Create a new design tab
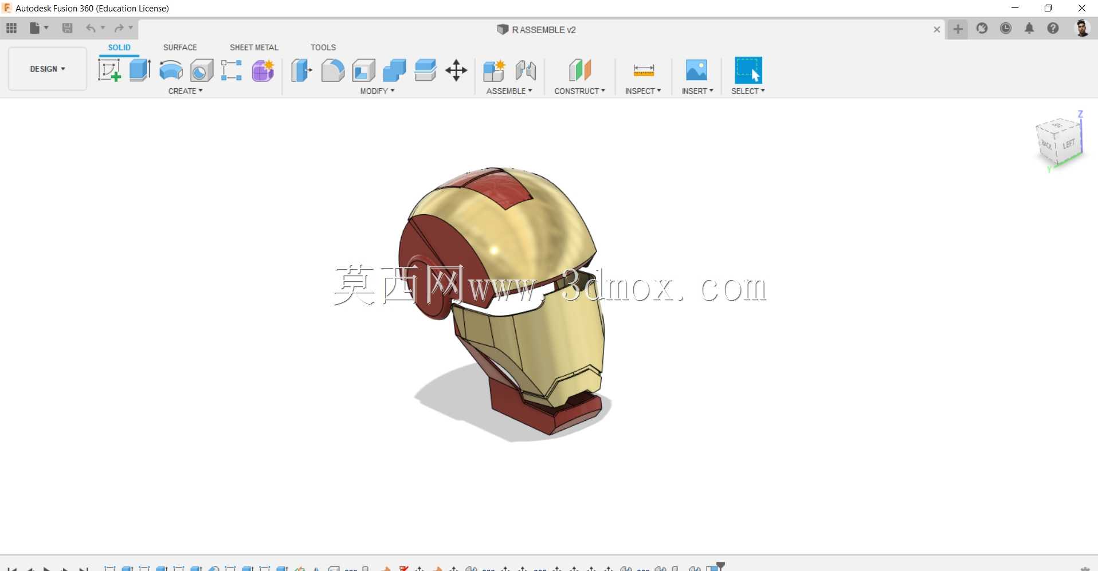The image size is (1098, 571). click(x=958, y=29)
